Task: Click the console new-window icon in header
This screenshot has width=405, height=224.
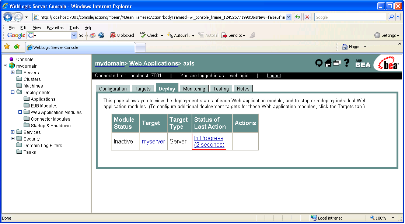Action: coord(337,63)
